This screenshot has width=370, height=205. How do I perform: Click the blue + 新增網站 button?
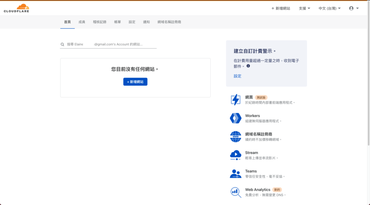point(135,82)
